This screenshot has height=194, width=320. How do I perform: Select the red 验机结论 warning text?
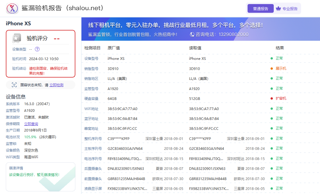point(48,71)
